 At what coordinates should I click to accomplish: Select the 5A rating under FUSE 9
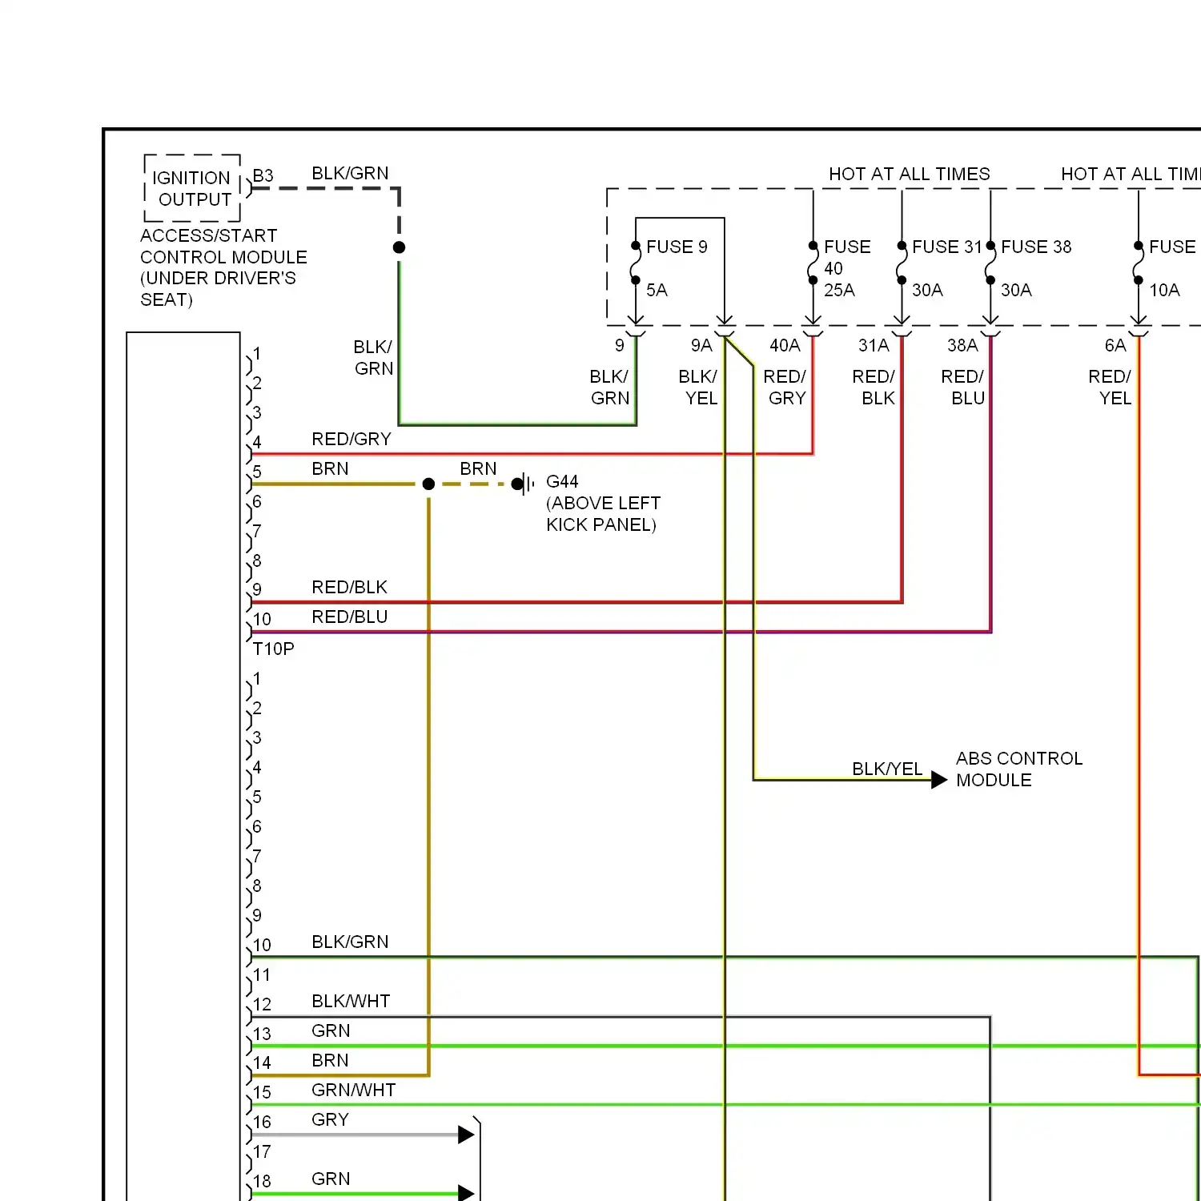coord(657,290)
